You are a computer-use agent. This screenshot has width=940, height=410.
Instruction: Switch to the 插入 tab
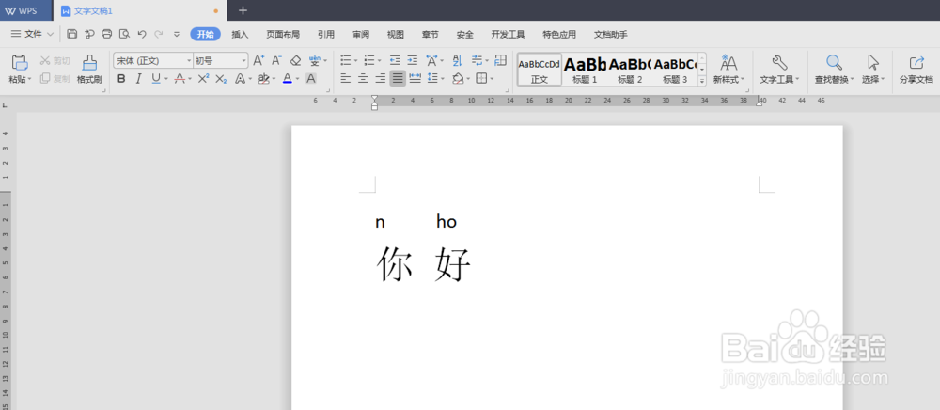240,35
